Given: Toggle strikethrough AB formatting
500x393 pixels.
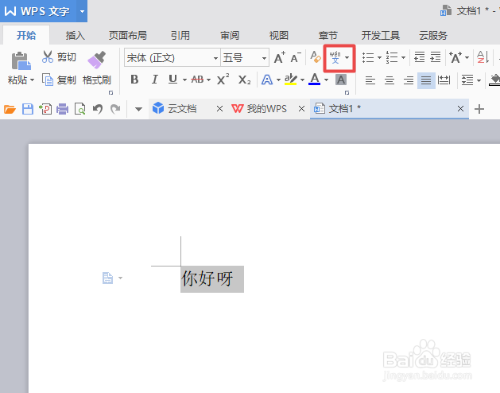Looking at the screenshot, I should click(197, 80).
